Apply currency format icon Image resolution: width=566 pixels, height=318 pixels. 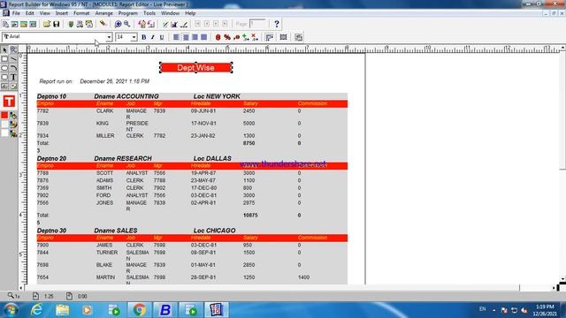[x=218, y=37]
